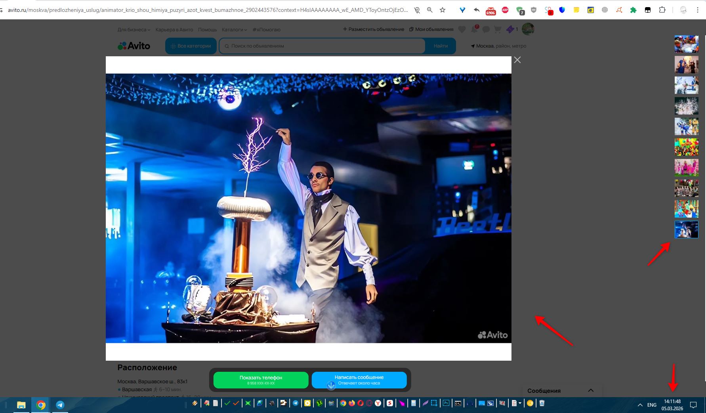
Task: Open the ninth gallery thumbnail
Action: click(687, 209)
